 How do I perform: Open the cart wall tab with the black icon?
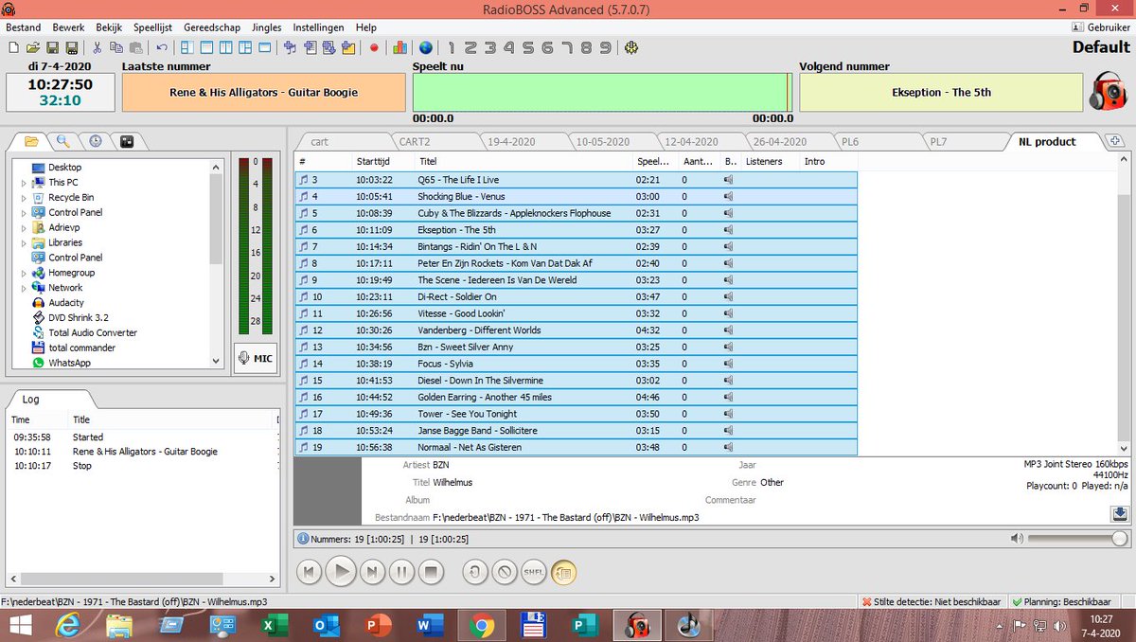tap(127, 141)
